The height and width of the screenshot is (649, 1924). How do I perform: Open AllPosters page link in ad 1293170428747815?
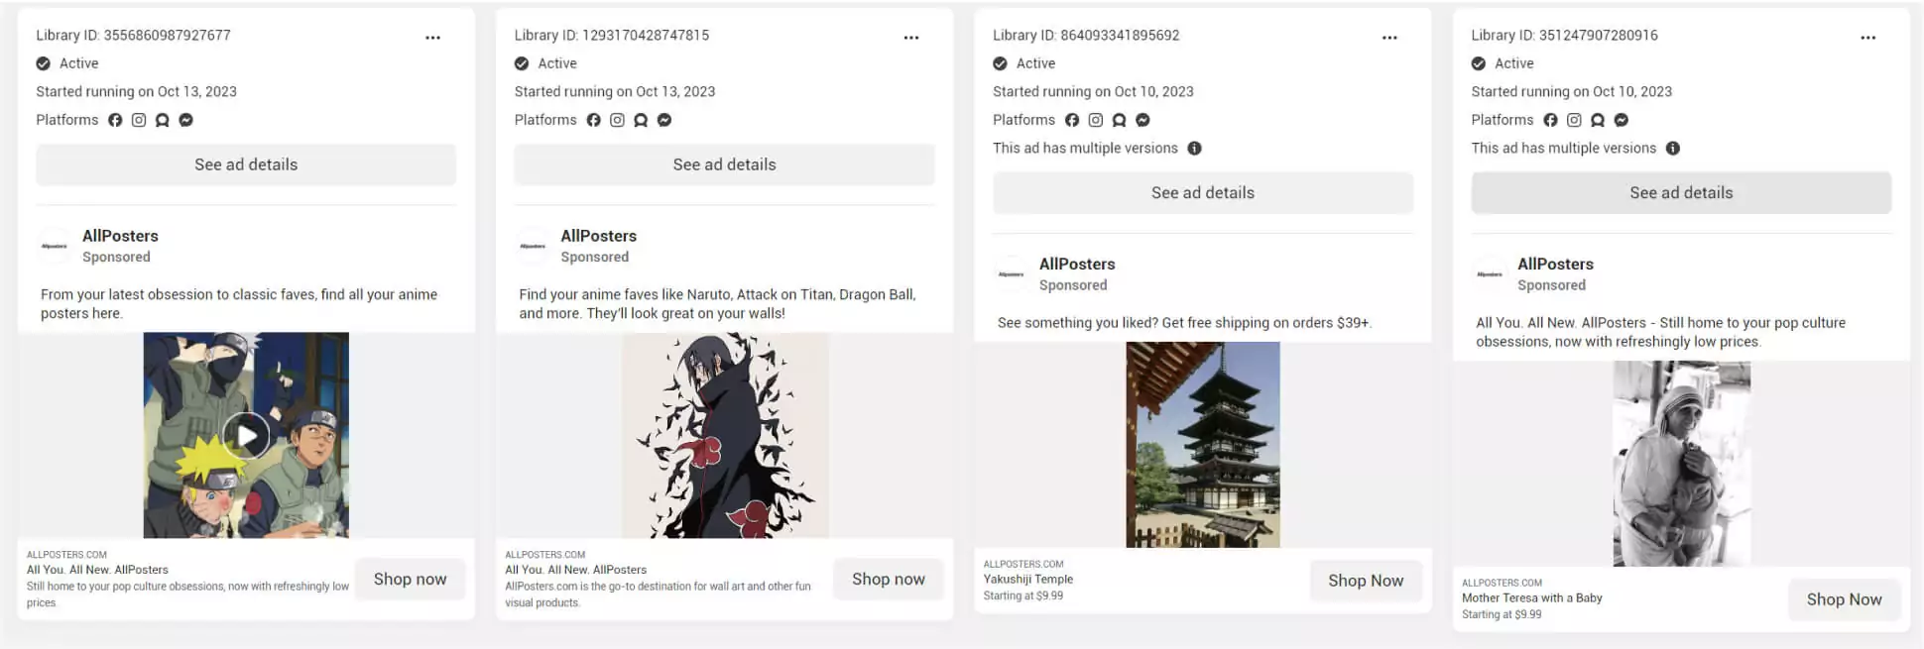pyautogui.click(x=599, y=236)
